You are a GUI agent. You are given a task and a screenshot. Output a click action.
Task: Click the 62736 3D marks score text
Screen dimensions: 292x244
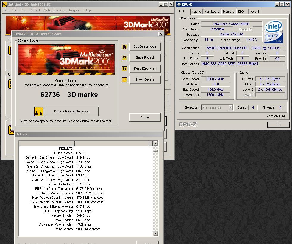tap(69, 95)
